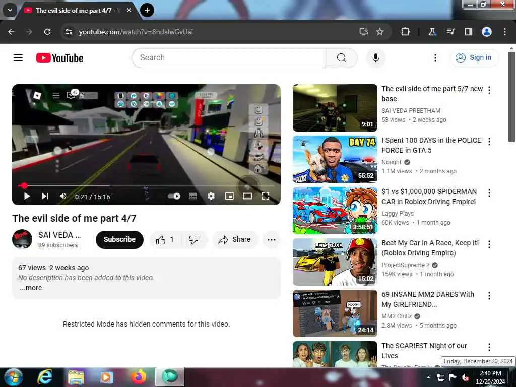This screenshot has height=387, width=516.
Task: Open options for 'The SCARIEST Night' video
Action: [489, 347]
